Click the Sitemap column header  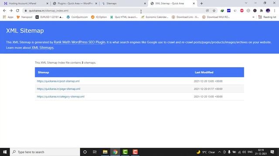(44, 72)
